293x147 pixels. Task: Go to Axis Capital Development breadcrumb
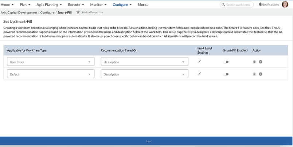tap(19, 12)
